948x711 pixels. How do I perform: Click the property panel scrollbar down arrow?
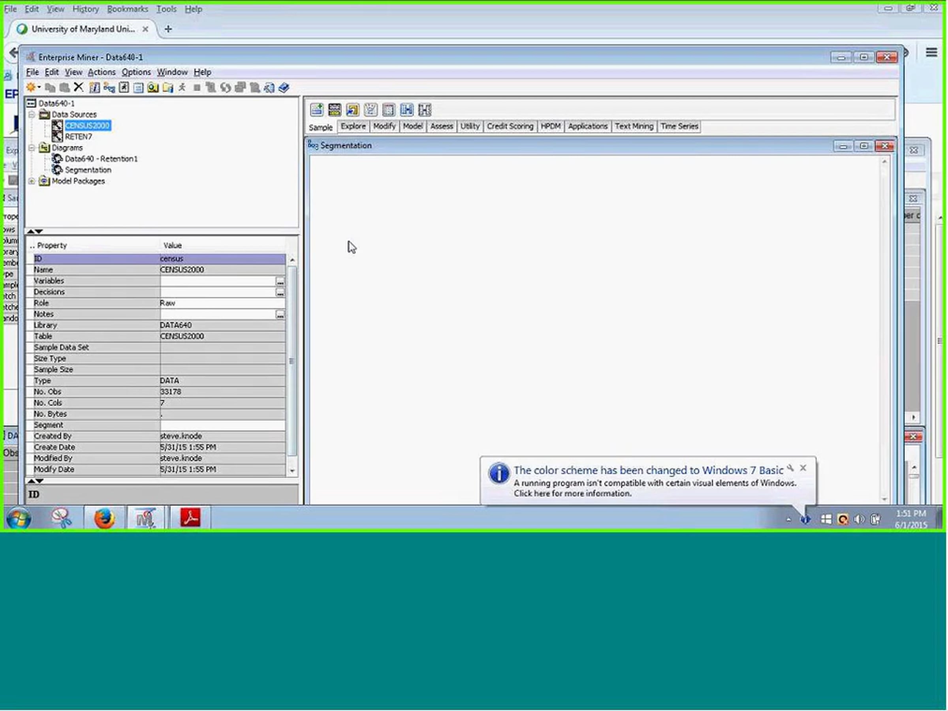(292, 470)
